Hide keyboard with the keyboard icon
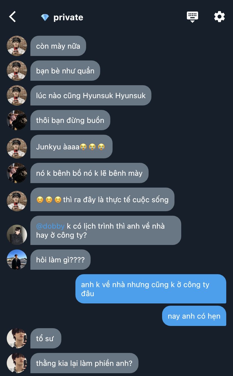This screenshot has width=233, height=376. click(x=192, y=17)
